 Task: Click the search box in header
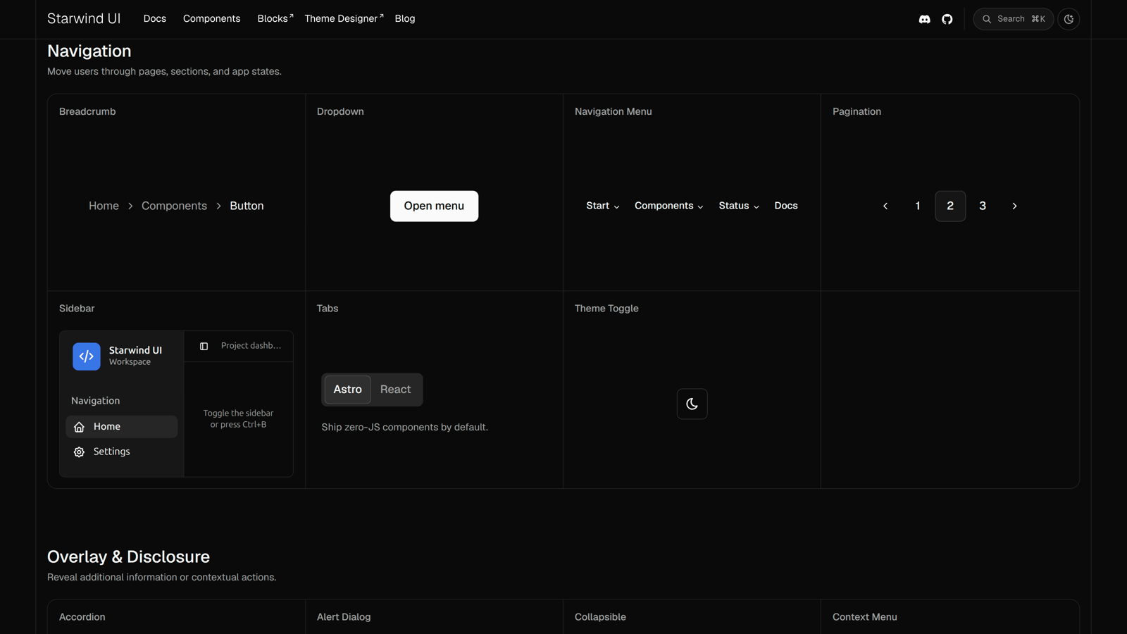(1014, 19)
